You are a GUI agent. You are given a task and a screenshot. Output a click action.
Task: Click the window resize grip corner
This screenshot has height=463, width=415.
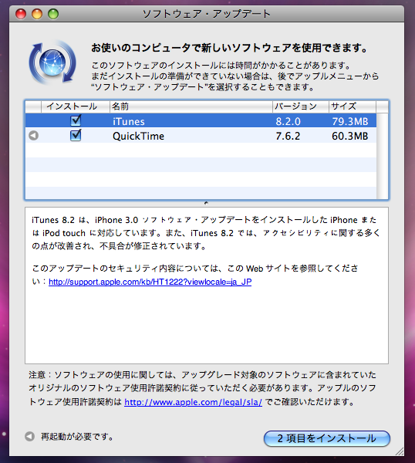pos(400,451)
